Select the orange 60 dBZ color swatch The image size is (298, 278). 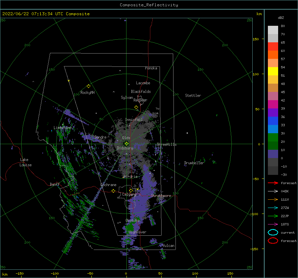click(x=273, y=55)
